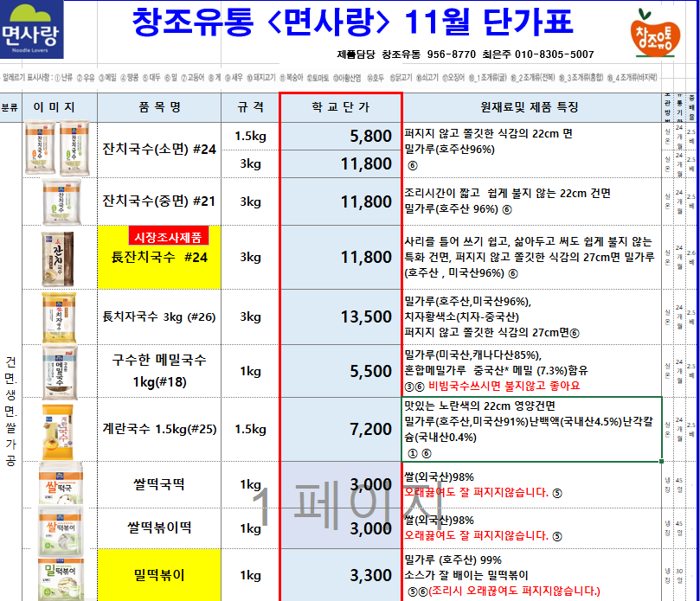Select the 7,200 price cell
This screenshot has width=700, height=601.
click(341, 429)
